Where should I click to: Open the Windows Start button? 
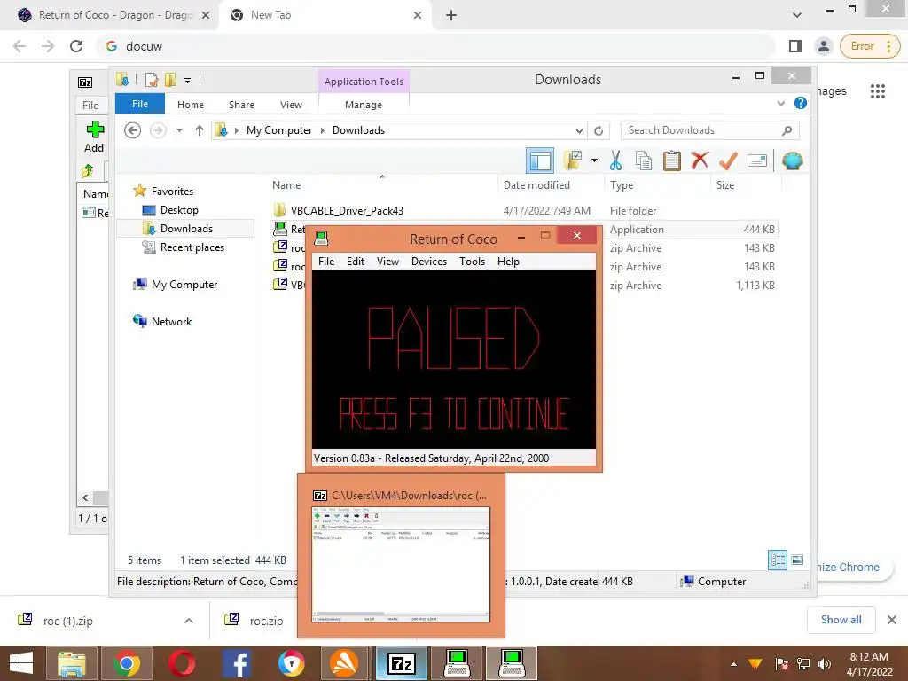pyautogui.click(x=21, y=663)
